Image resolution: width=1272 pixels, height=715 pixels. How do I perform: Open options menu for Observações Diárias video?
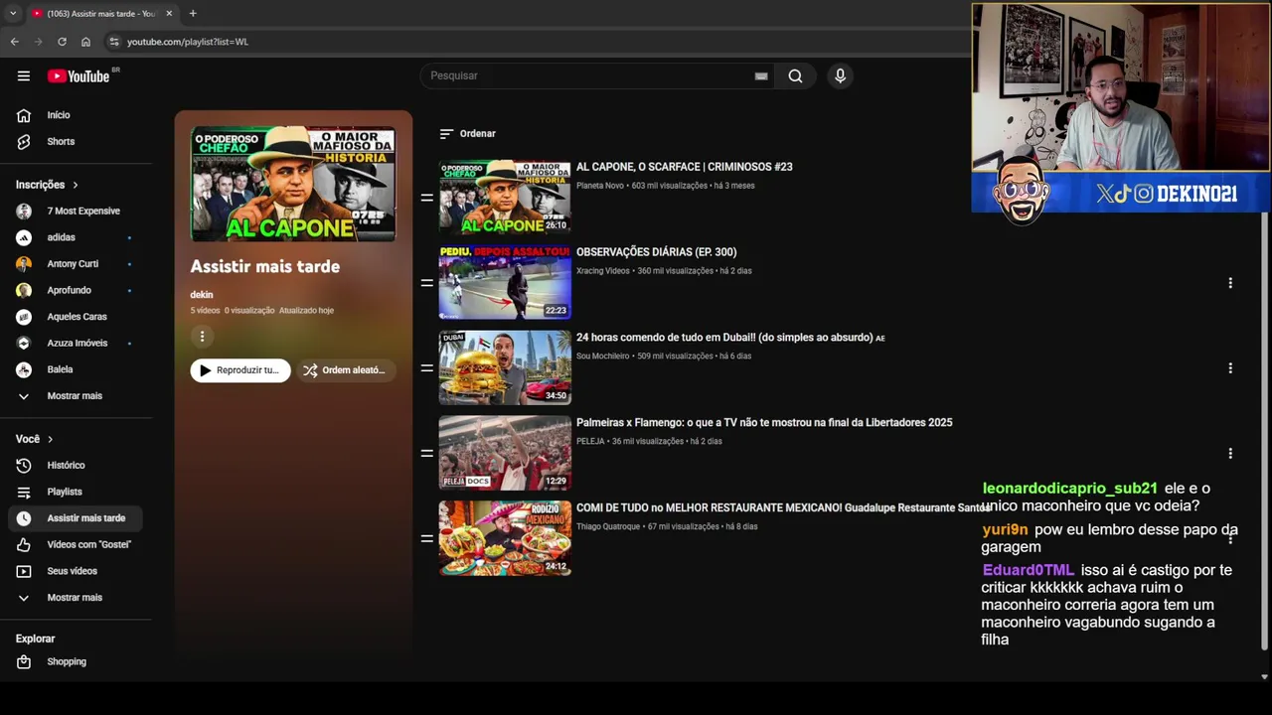[x=1230, y=283]
